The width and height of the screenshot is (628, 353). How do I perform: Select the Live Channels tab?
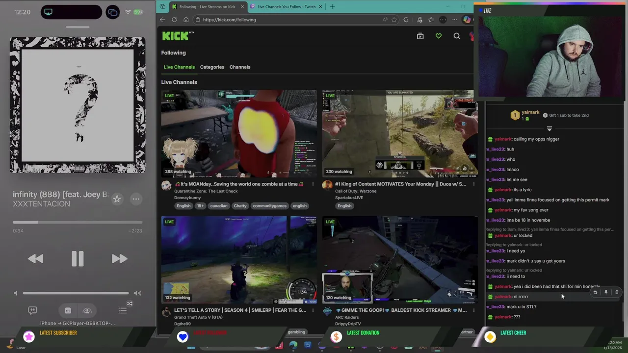click(x=179, y=67)
